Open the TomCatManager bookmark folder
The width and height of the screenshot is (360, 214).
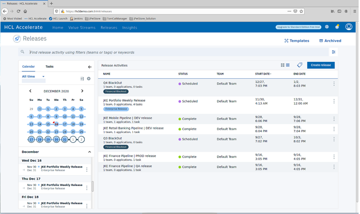115,18
